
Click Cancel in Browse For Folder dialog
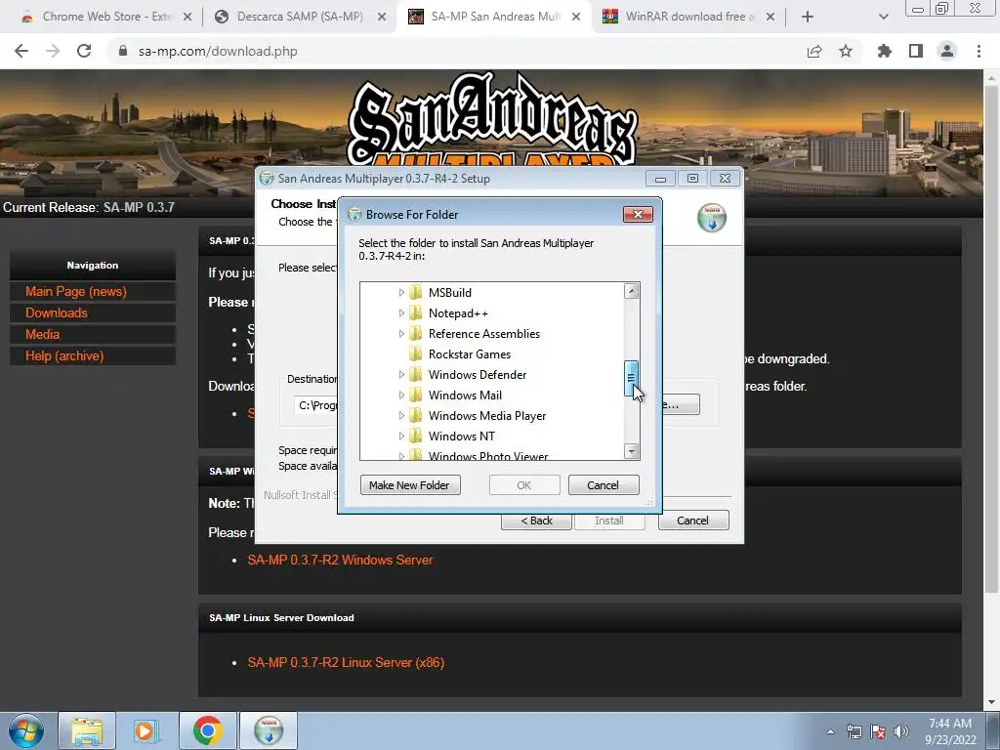coord(603,485)
